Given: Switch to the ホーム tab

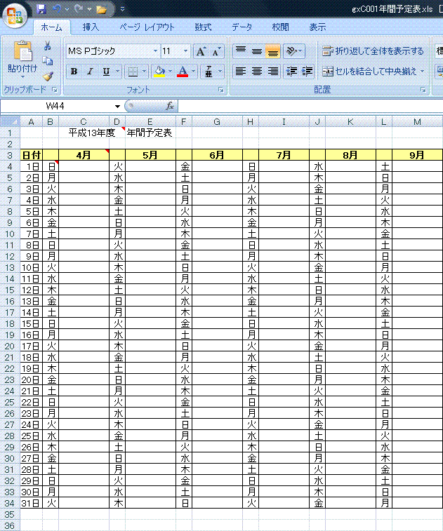Looking at the screenshot, I should (x=51, y=27).
